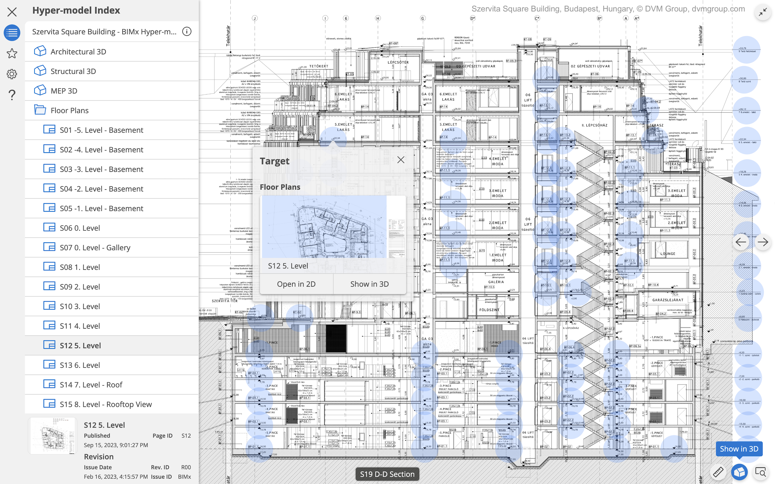View info about the BIMx hyper-model
This screenshot has width=775, height=484.
tap(187, 31)
